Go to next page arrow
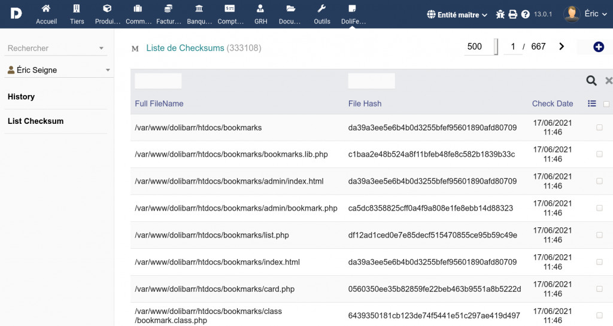The height and width of the screenshot is (326, 613). 562,47
